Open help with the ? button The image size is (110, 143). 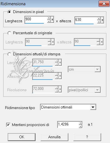[87, 137]
